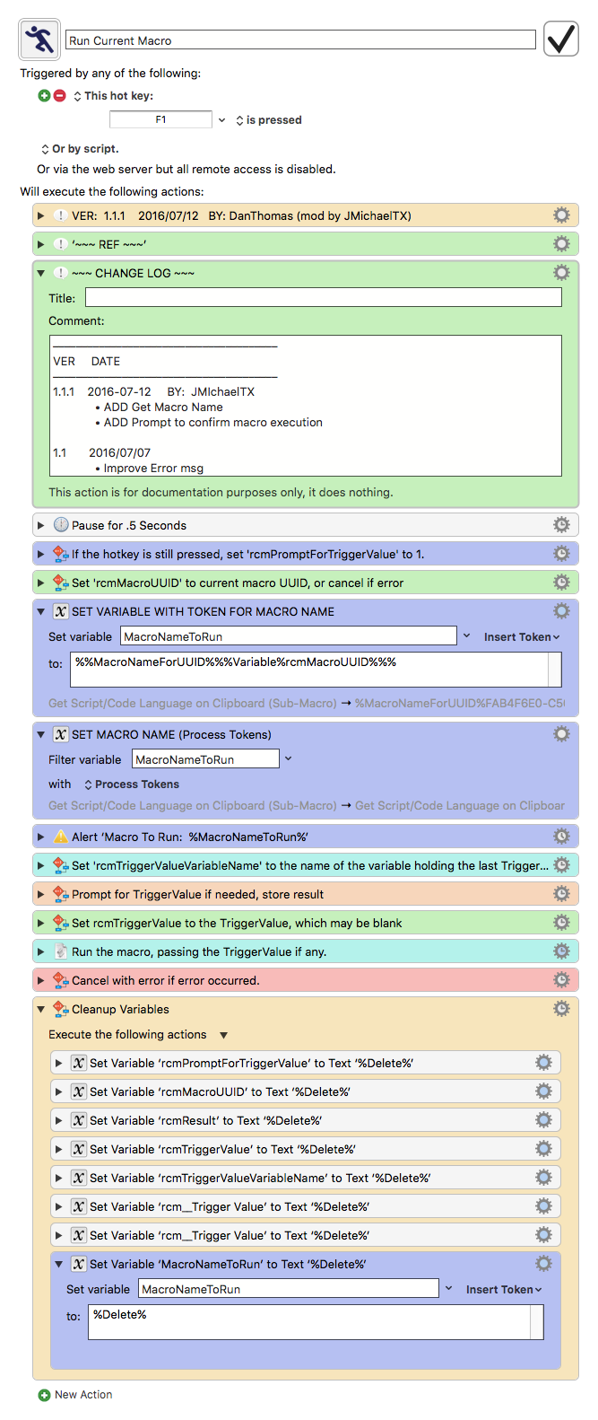
Task: Add a new trigger with green plus
Action: tap(44, 95)
